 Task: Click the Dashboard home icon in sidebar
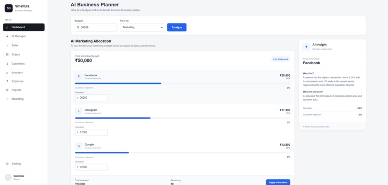click(7, 27)
